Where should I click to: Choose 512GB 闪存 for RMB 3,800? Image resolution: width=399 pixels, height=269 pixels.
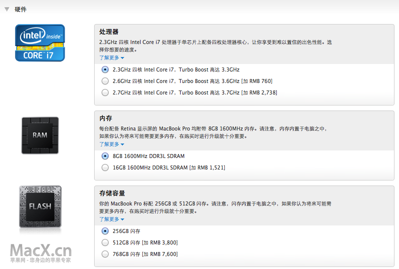tap(105, 242)
